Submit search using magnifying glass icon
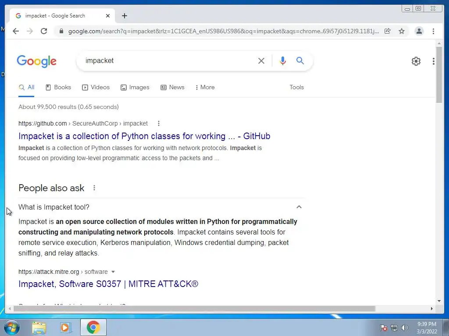449x336 pixels. (300, 60)
